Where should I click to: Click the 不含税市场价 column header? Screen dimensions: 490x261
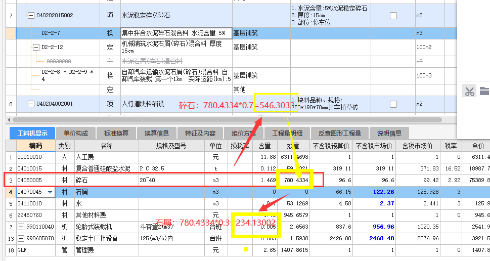click(x=374, y=146)
